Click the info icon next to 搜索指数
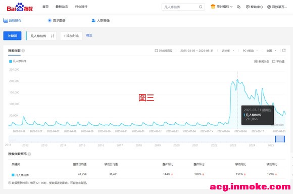The image size is (293, 194). click(23, 51)
